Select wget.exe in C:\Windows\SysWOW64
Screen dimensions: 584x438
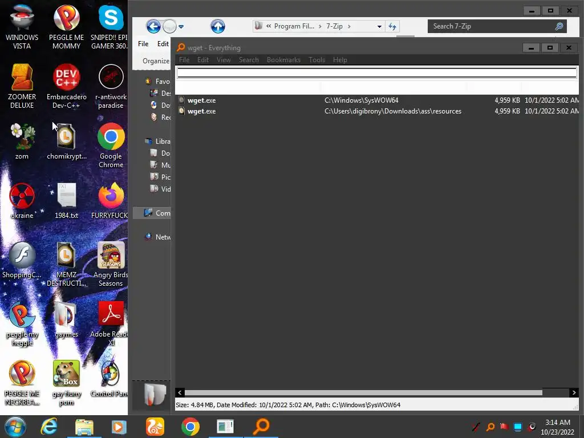click(x=376, y=100)
